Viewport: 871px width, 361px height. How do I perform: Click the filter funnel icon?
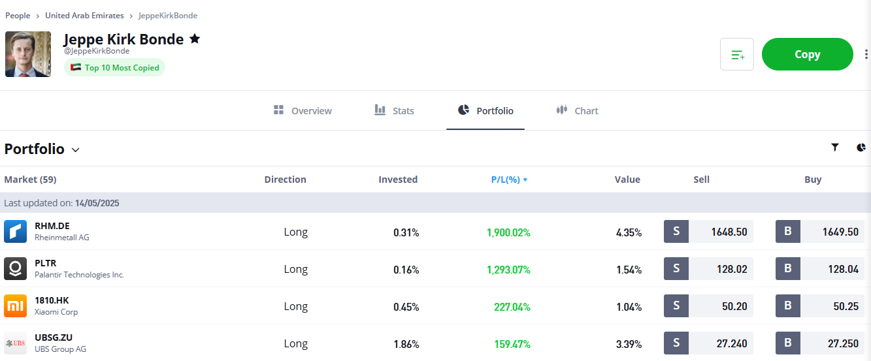click(x=834, y=148)
